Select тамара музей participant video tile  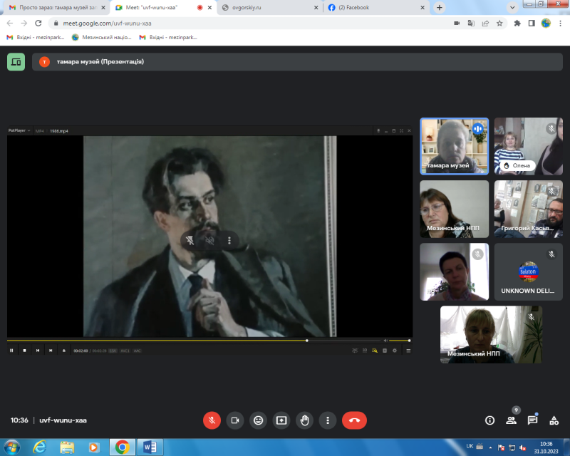tap(454, 146)
